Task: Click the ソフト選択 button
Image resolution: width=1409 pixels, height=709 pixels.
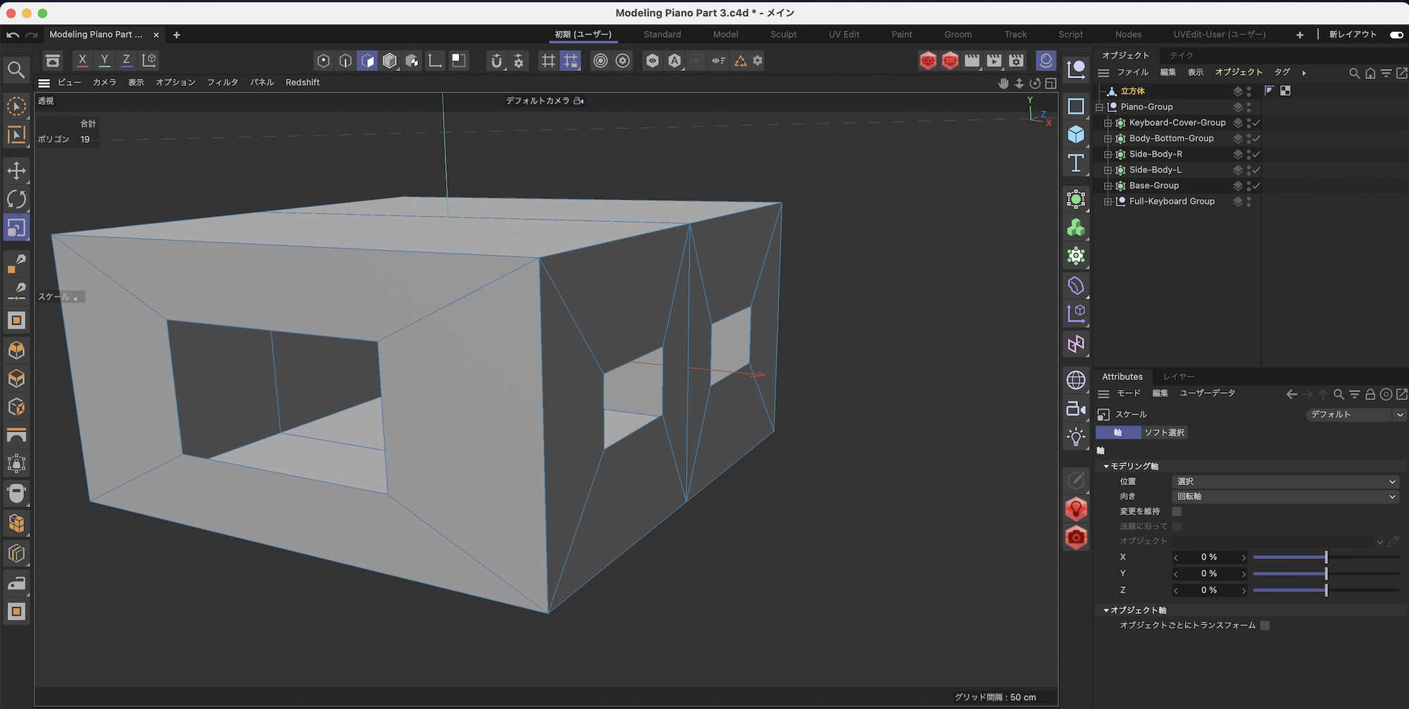Action: [1164, 432]
